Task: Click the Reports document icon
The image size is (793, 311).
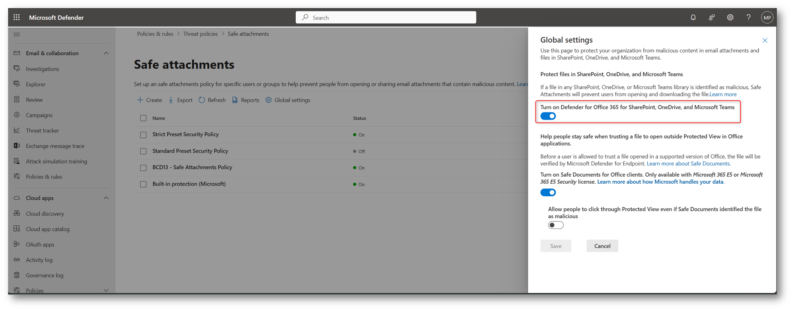Action: coord(235,100)
